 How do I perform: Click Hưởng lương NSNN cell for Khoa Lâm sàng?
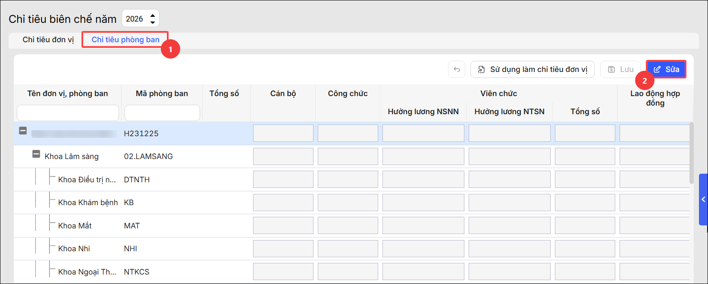pos(423,156)
